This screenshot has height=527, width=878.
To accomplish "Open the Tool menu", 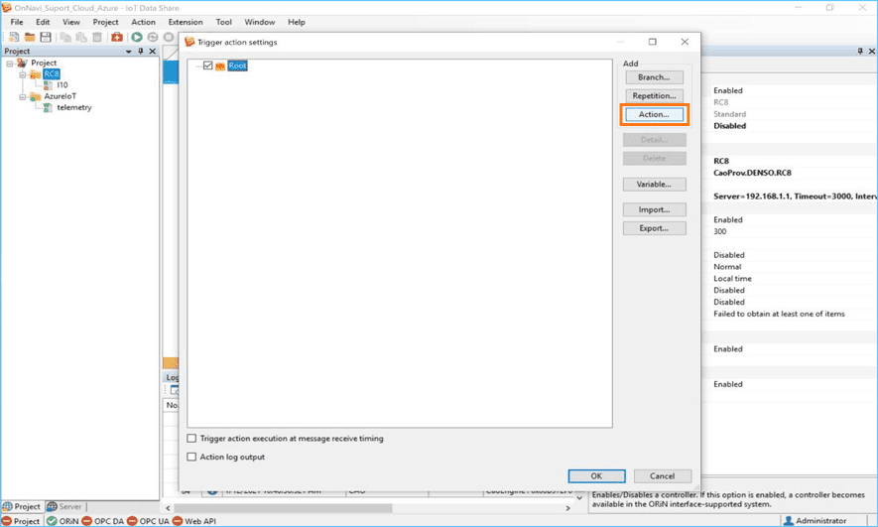I will coord(223,22).
